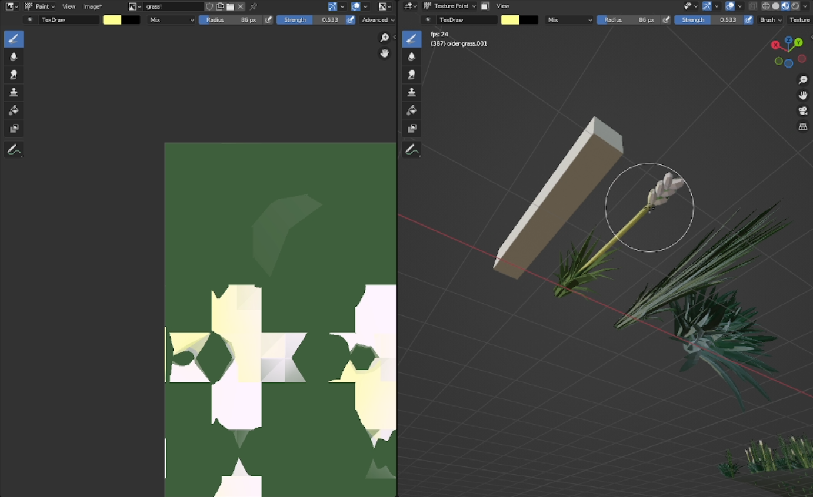Enable material preview shading mode
The width and height of the screenshot is (813, 497).
[x=785, y=6]
